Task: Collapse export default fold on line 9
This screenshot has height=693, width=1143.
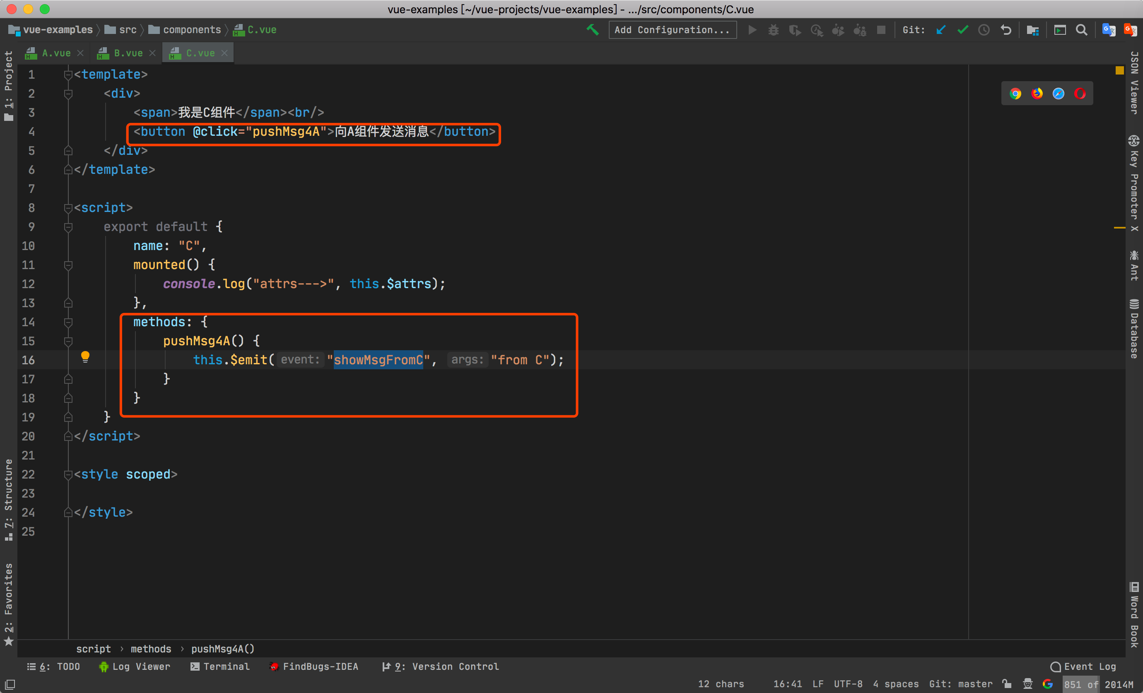Action: pos(68,227)
